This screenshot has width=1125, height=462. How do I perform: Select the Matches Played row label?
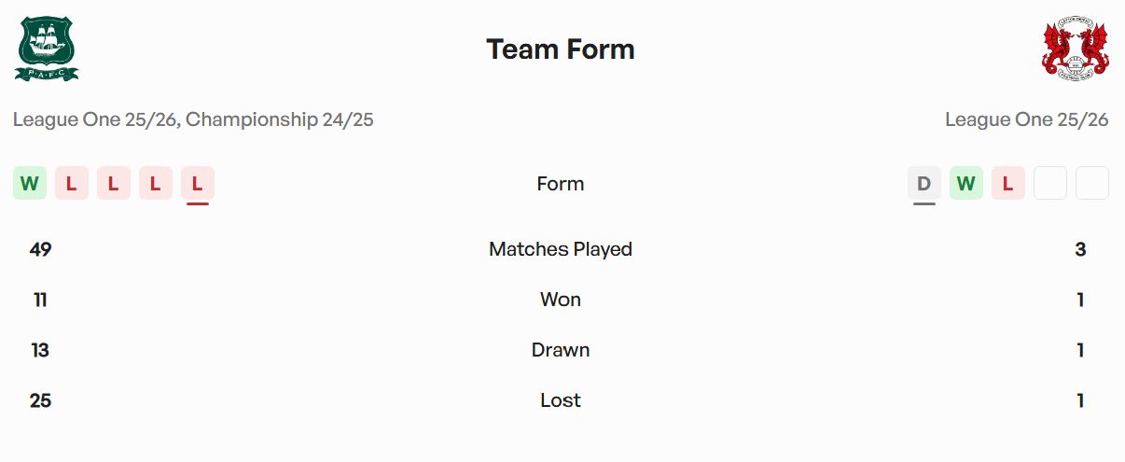[x=561, y=249]
